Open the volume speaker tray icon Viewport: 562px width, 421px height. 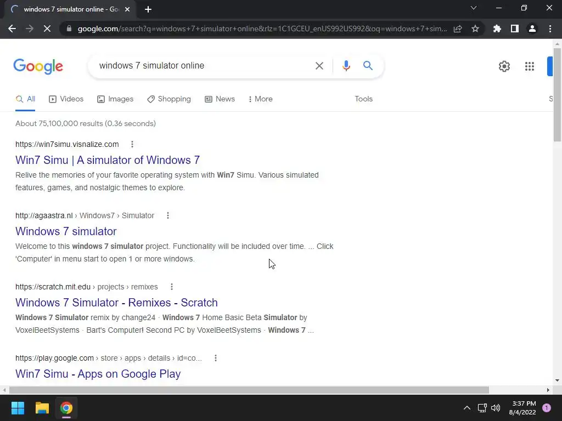[x=496, y=408]
